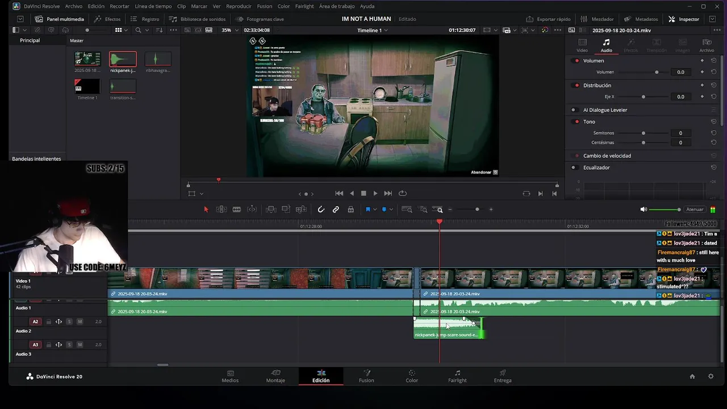Image resolution: width=727 pixels, height=409 pixels.
Task: Open the viewer zoom 35% dropdown
Action: tap(229, 30)
